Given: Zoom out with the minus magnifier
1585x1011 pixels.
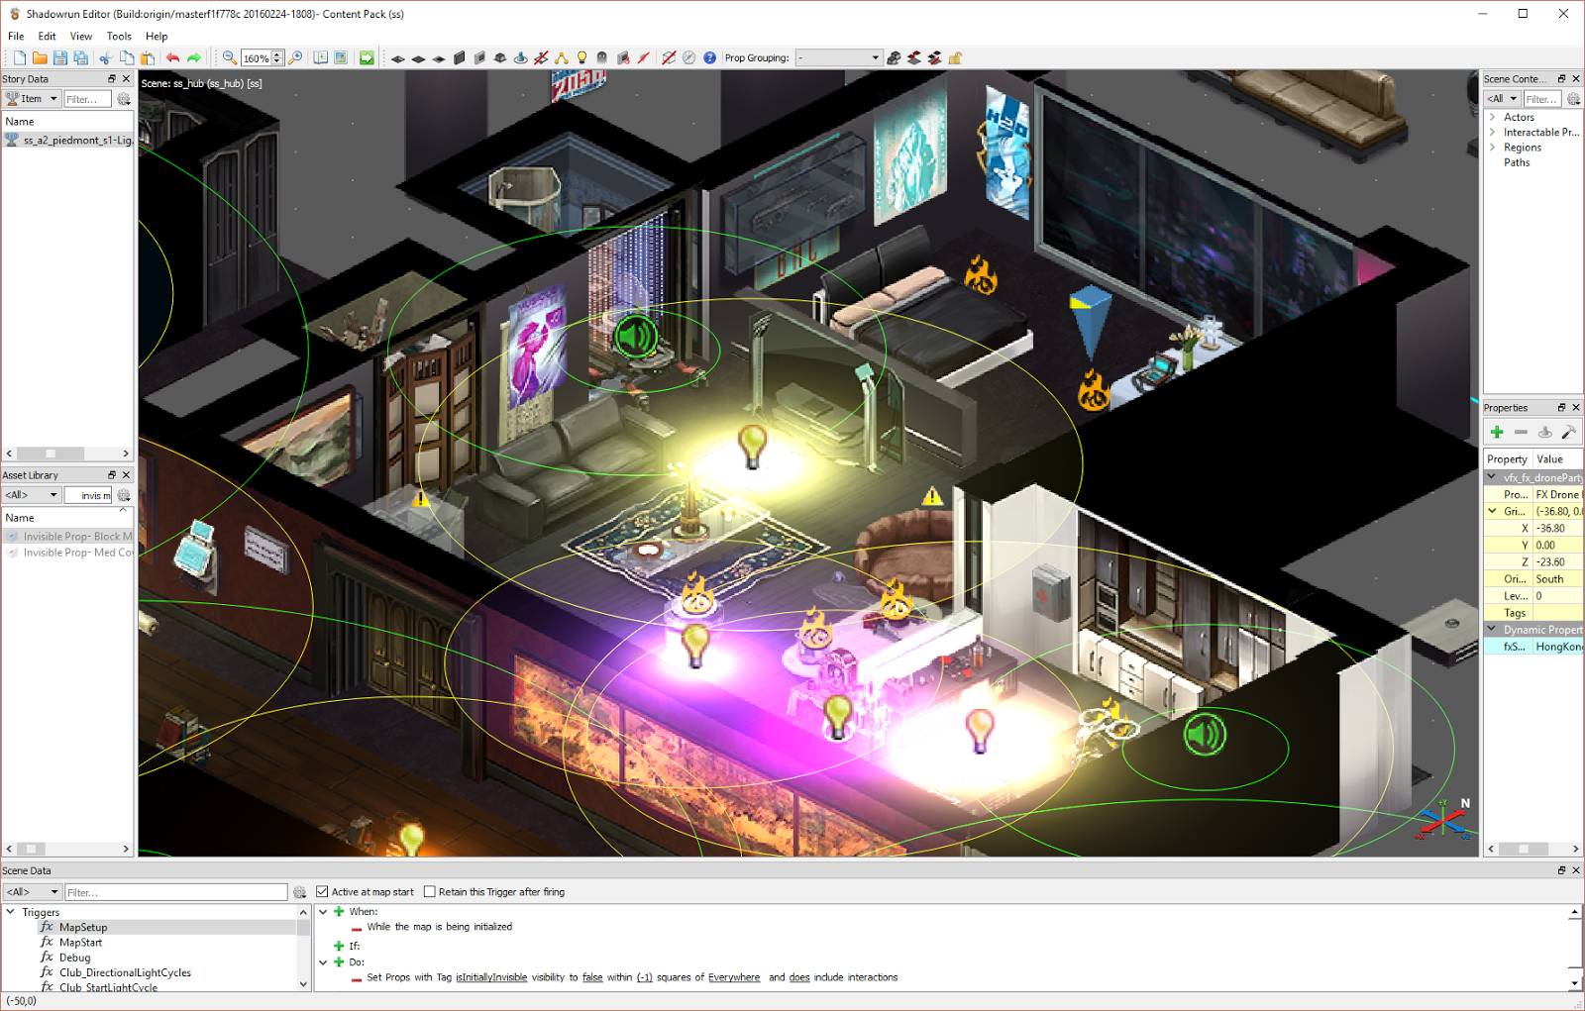Looking at the screenshot, I should [230, 58].
